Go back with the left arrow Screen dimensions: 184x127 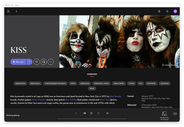click(x=17, y=11)
